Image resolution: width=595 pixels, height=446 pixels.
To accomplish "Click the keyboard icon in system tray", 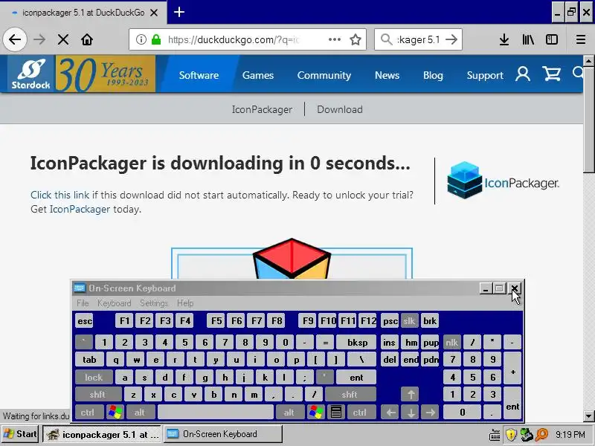I will coord(495,435).
